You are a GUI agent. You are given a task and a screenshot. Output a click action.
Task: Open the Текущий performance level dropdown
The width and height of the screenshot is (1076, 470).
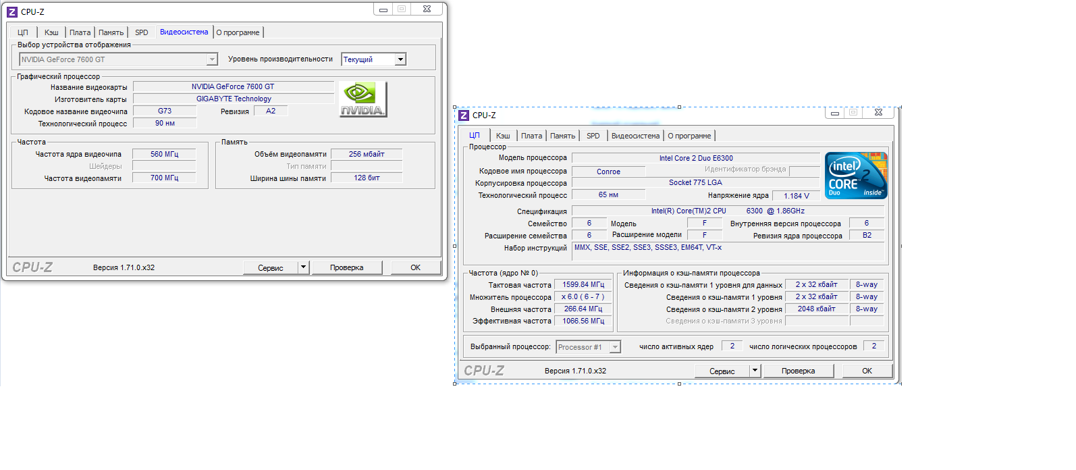400,59
